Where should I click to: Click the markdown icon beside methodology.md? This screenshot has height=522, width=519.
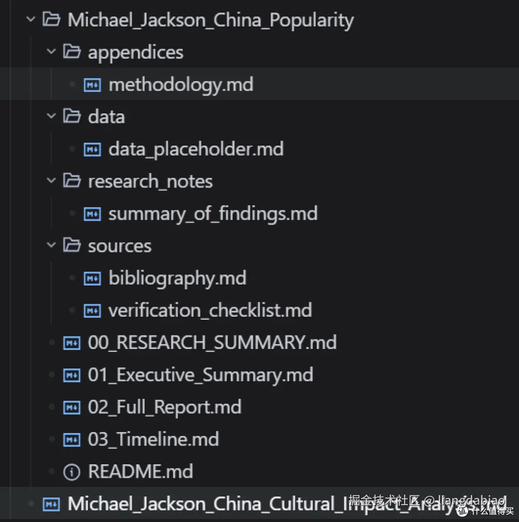click(92, 84)
